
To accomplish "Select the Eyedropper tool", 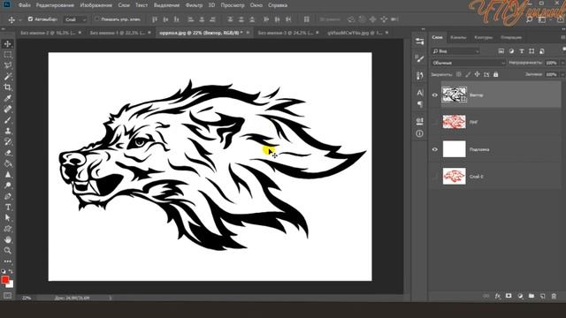I will pos(8,98).
